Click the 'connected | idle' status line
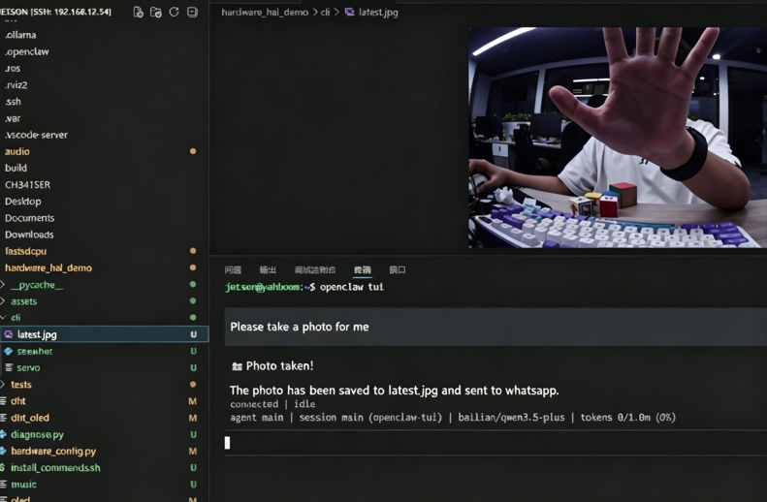This screenshot has width=767, height=502. click(x=272, y=404)
